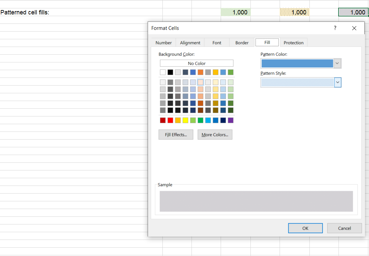This screenshot has height=256, width=369.
Task: Expand the Pattern Color dropdown
Action: pyautogui.click(x=337, y=63)
